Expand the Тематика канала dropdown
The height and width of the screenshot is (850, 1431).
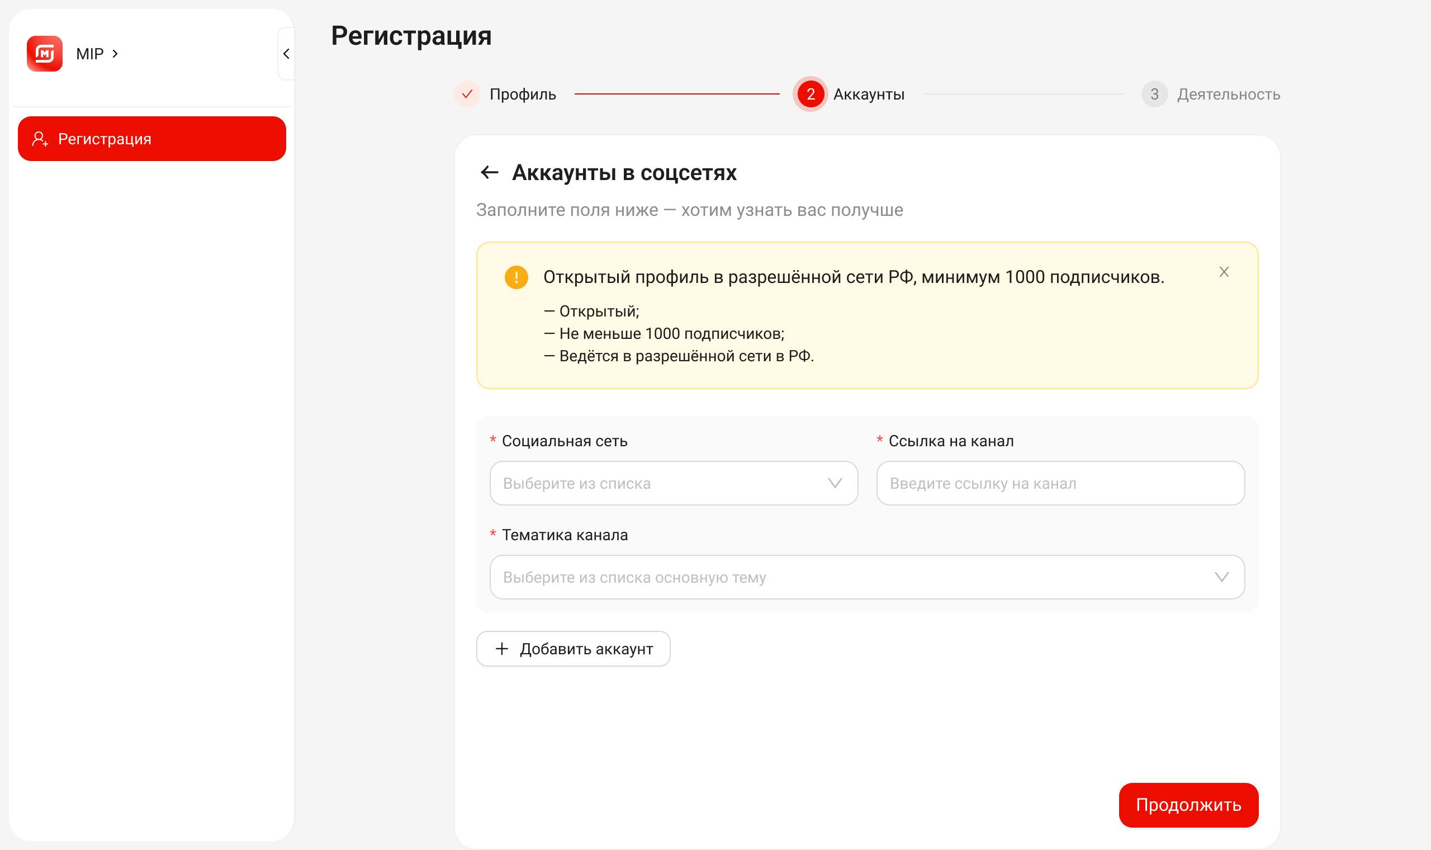866,577
